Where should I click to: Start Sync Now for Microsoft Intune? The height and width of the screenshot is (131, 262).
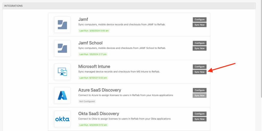coord(199,72)
